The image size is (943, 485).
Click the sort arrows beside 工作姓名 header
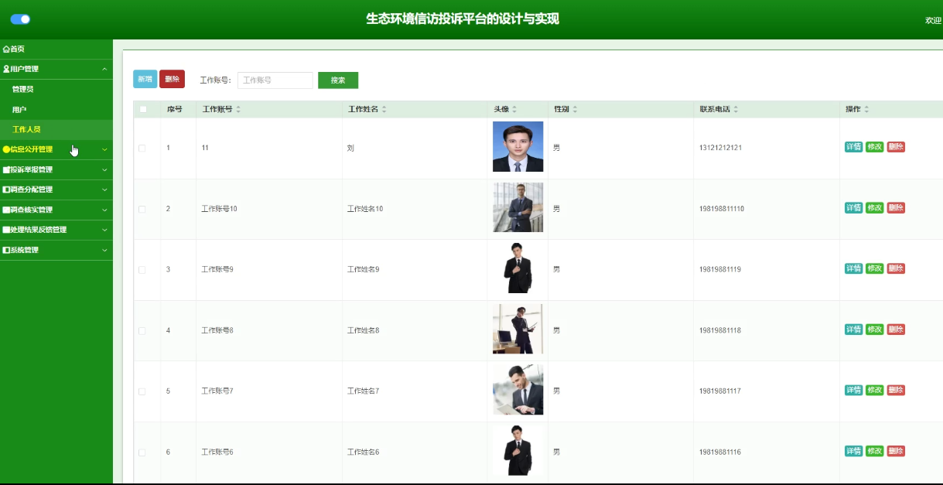coord(384,110)
